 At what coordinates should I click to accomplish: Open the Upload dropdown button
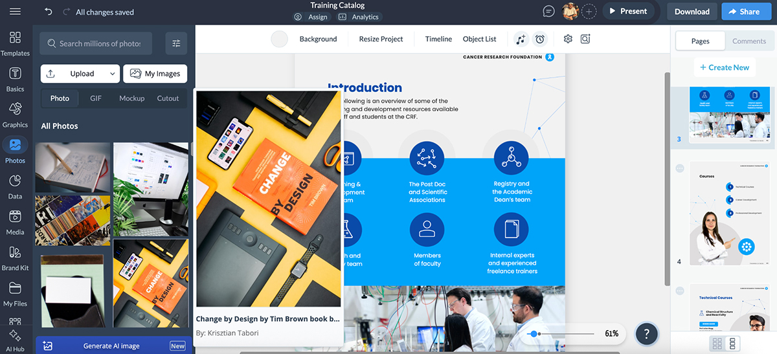(80, 74)
